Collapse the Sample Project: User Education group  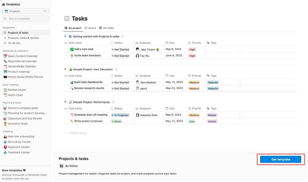point(65,69)
